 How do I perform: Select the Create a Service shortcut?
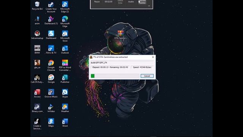coord(37,124)
